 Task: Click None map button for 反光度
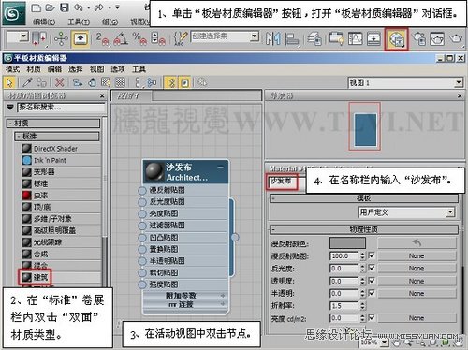[417, 269]
